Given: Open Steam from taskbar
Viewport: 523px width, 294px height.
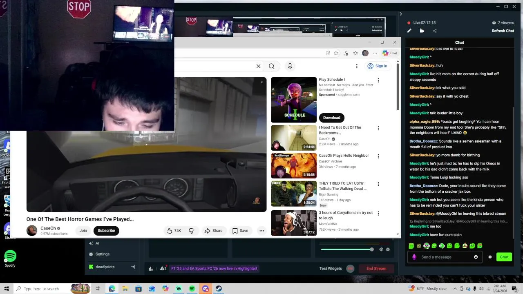Looking at the screenshot, I should pyautogui.click(x=219, y=289).
